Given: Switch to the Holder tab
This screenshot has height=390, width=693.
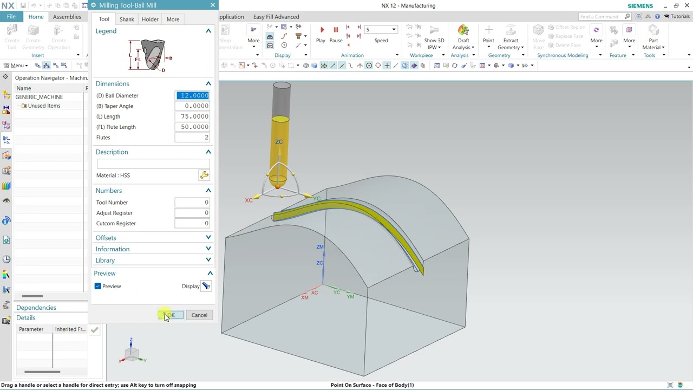Looking at the screenshot, I should point(150,19).
